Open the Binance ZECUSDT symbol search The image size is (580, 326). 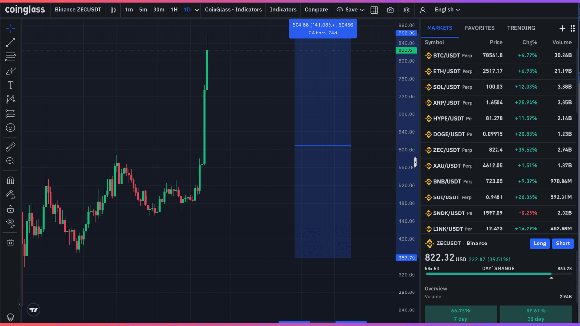78,10
